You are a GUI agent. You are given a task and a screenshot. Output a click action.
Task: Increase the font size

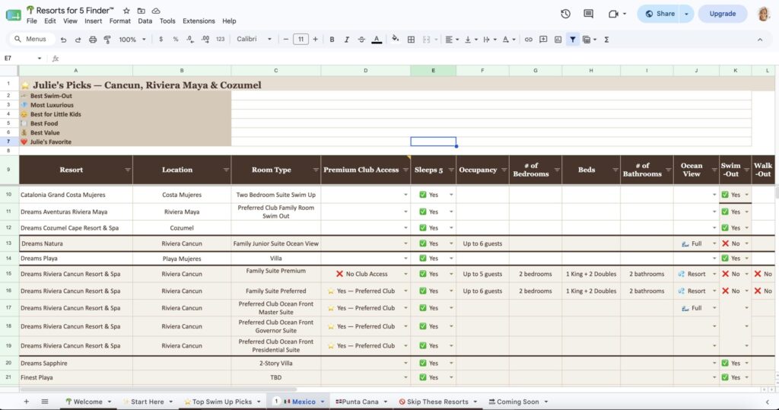(x=315, y=40)
